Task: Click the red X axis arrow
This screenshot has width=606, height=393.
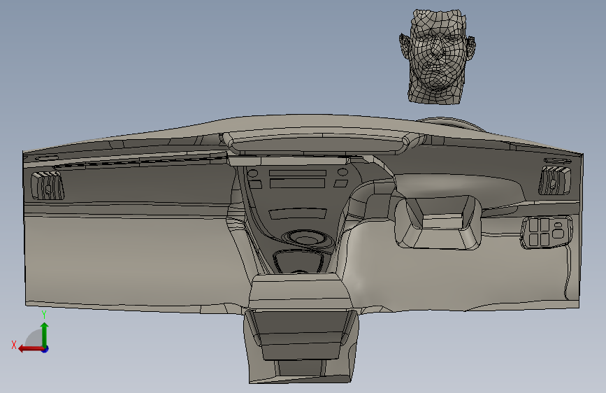Action: tap(30, 349)
